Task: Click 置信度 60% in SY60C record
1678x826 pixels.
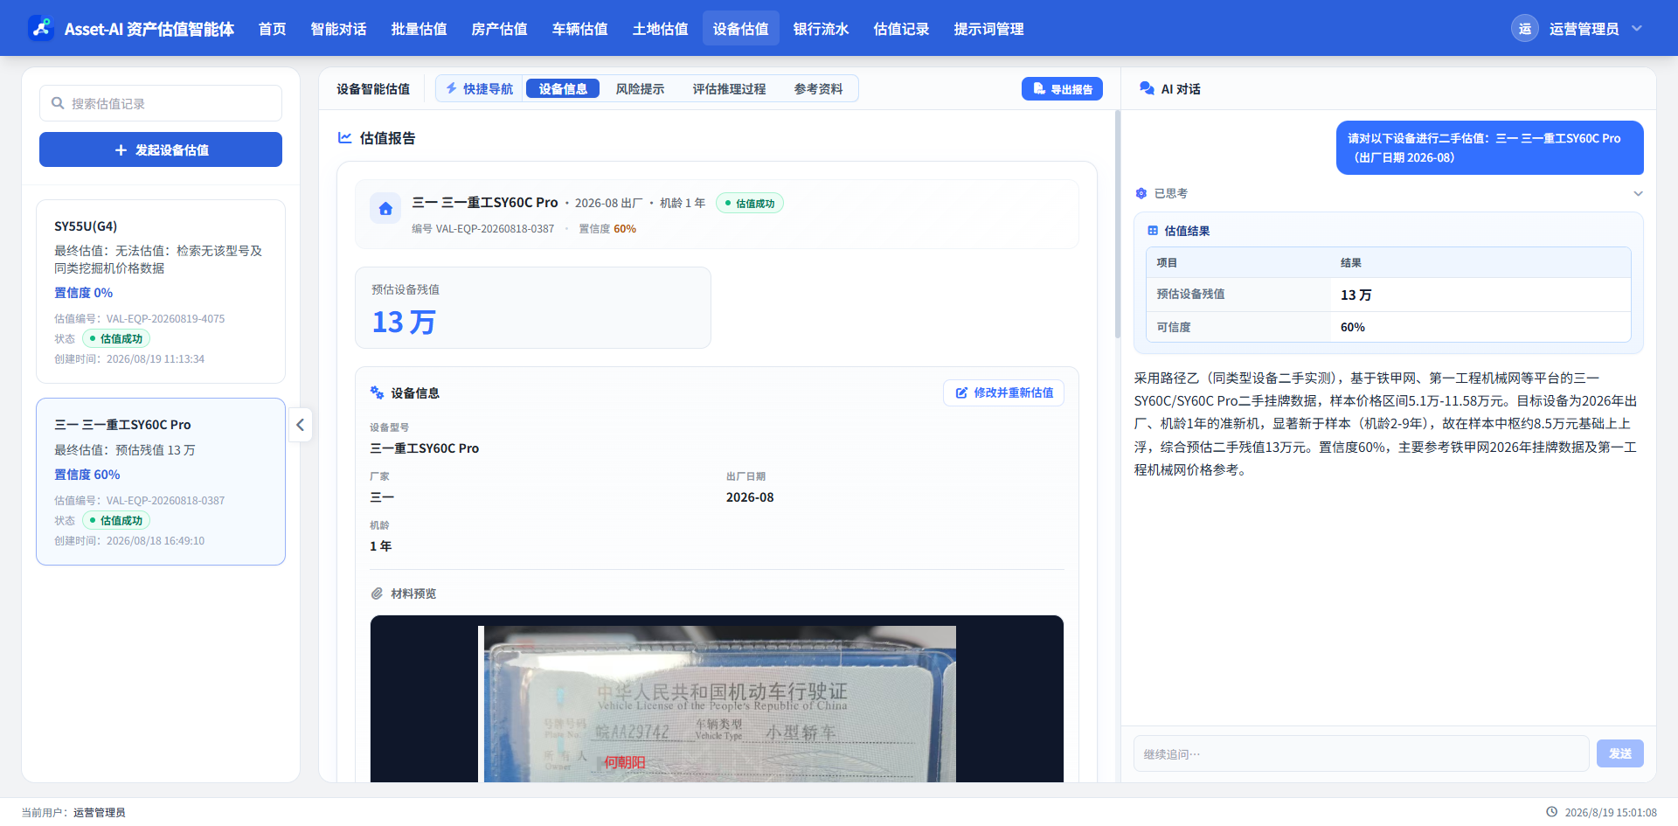Action: click(x=87, y=474)
